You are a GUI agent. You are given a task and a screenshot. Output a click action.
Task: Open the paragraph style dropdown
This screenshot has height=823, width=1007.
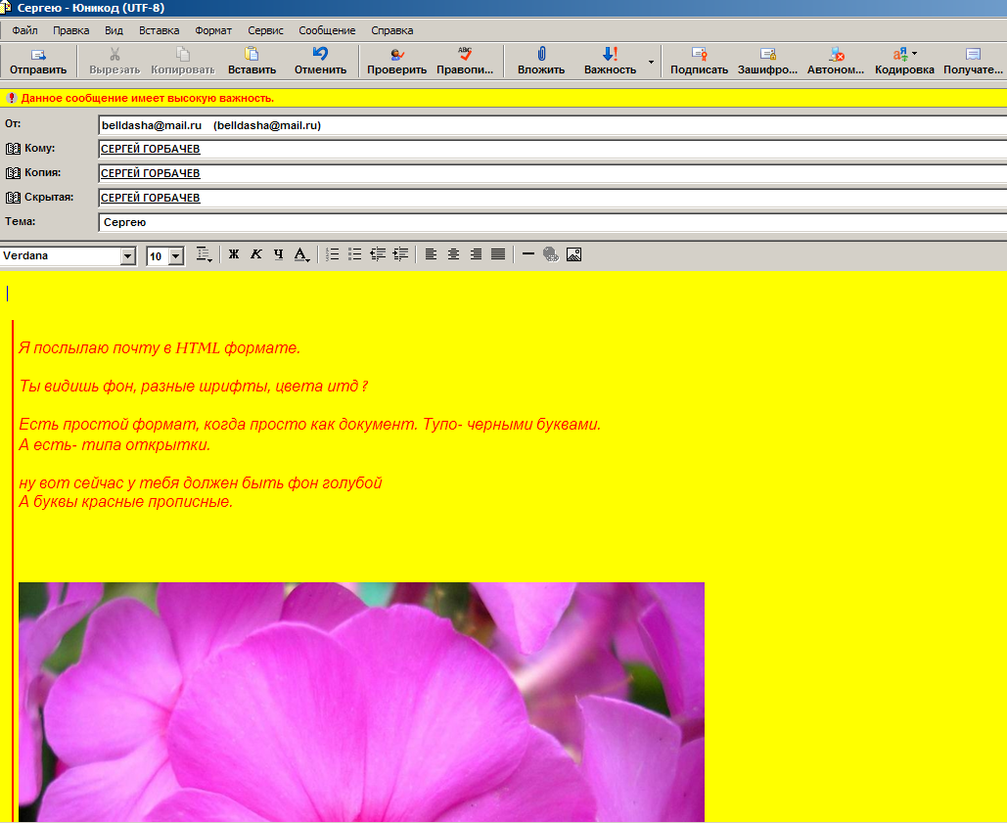point(205,254)
